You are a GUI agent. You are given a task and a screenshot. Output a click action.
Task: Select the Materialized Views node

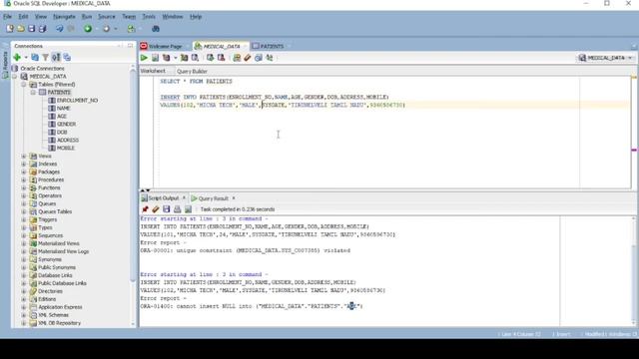coord(58,243)
